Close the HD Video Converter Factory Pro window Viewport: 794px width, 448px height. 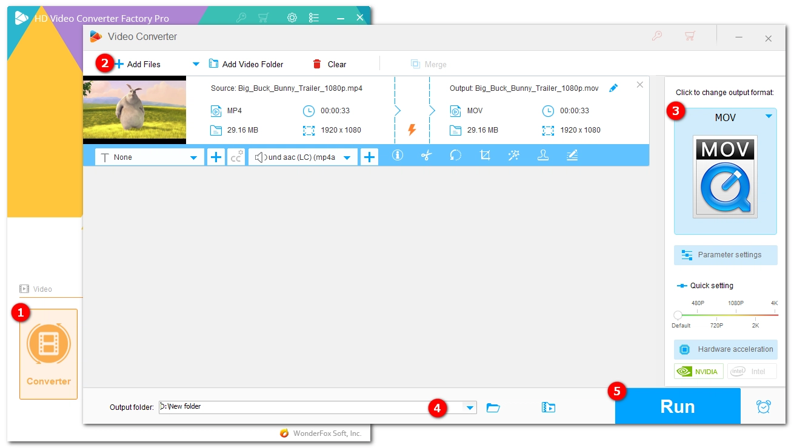pyautogui.click(x=360, y=18)
